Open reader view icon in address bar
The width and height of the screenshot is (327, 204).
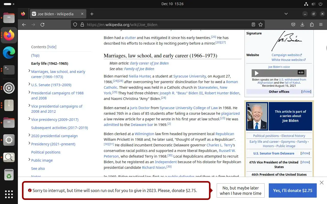coord(253,25)
